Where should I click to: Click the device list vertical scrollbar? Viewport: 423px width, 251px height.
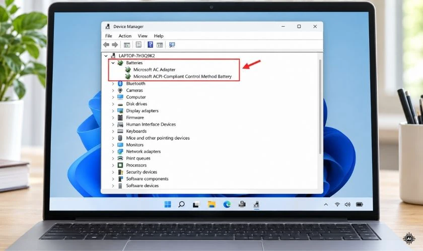[x=320, y=107]
